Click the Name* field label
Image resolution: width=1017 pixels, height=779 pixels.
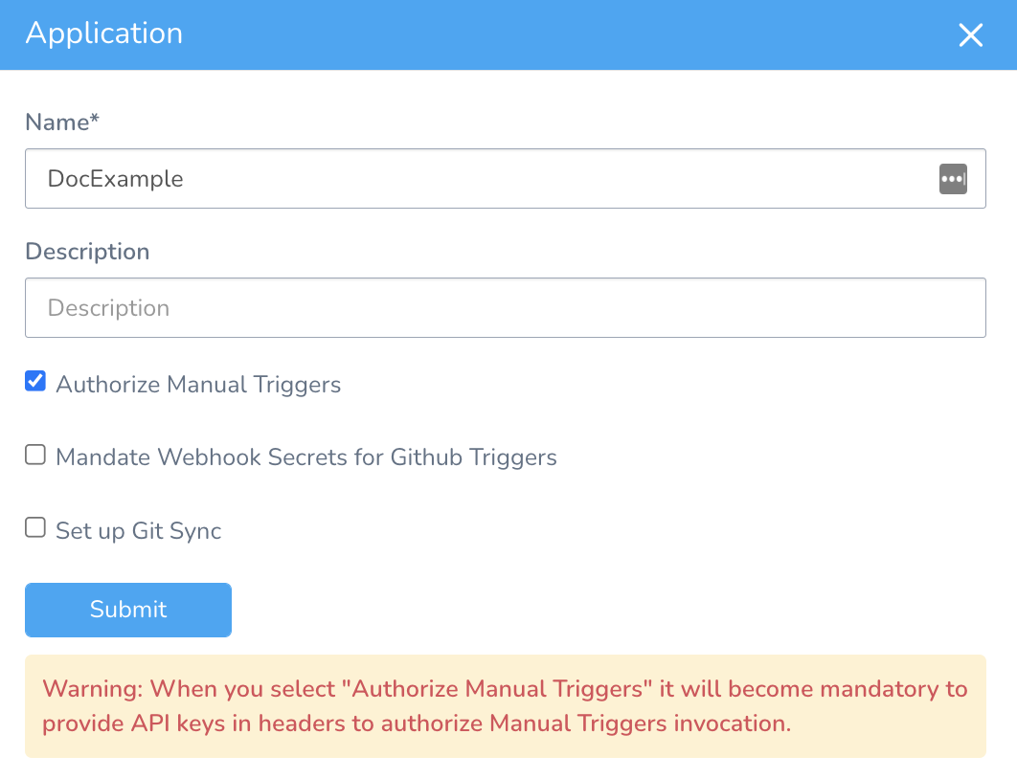point(62,122)
